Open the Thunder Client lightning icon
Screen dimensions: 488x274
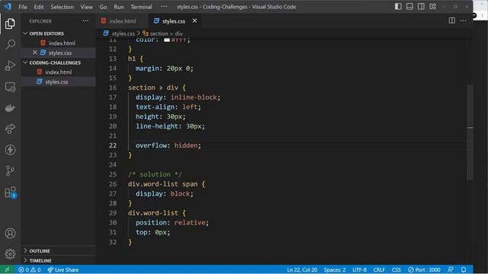tap(10, 150)
